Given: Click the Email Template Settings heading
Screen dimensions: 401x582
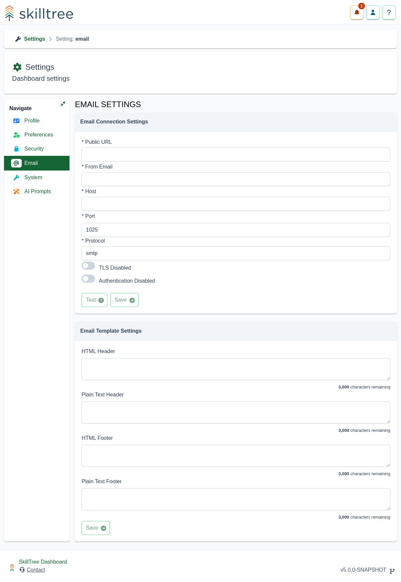Looking at the screenshot, I should (x=111, y=331).
